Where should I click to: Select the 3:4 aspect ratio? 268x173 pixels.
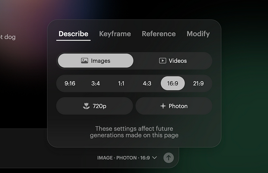96,83
